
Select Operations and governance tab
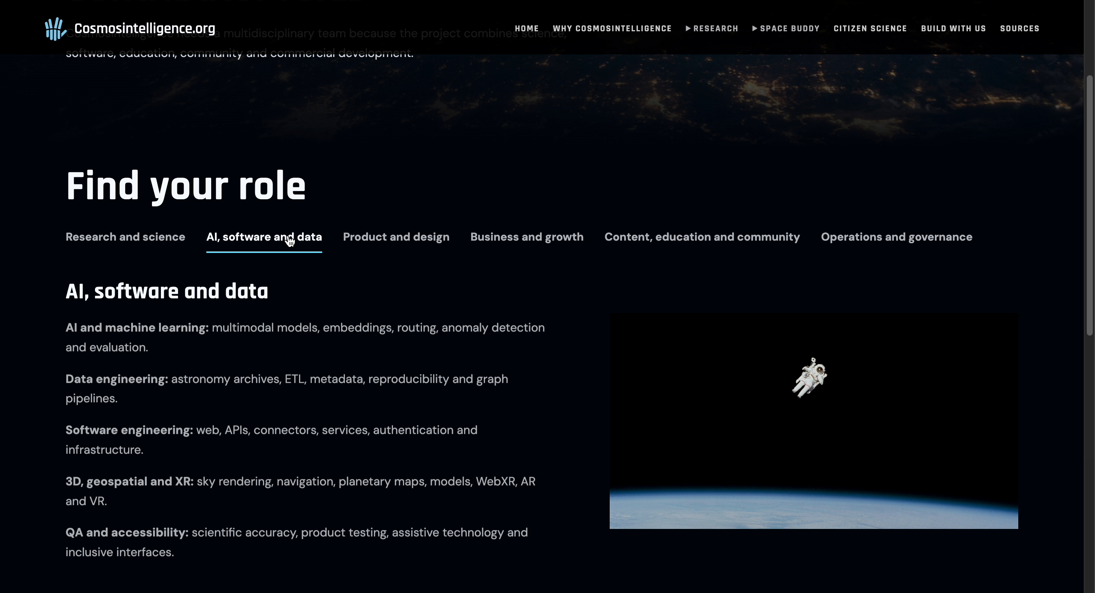click(x=896, y=237)
